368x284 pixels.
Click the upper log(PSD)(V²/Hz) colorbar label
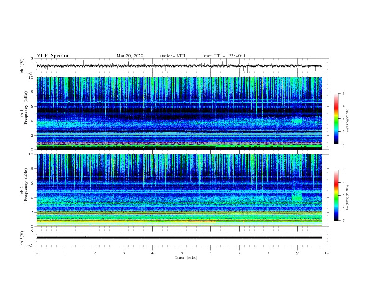point(348,121)
